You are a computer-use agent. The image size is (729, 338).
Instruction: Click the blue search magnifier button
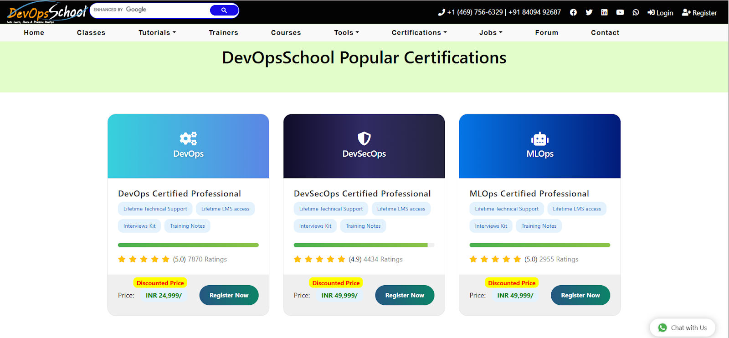[x=224, y=10]
